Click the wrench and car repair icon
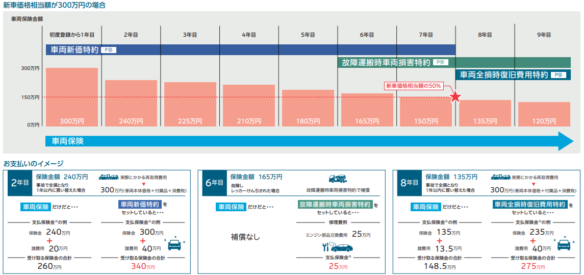This screenshot has height=275, width=584. tap(338, 247)
